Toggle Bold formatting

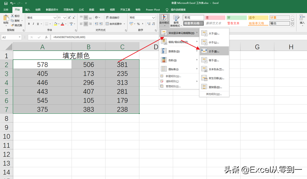click(x=29, y=24)
